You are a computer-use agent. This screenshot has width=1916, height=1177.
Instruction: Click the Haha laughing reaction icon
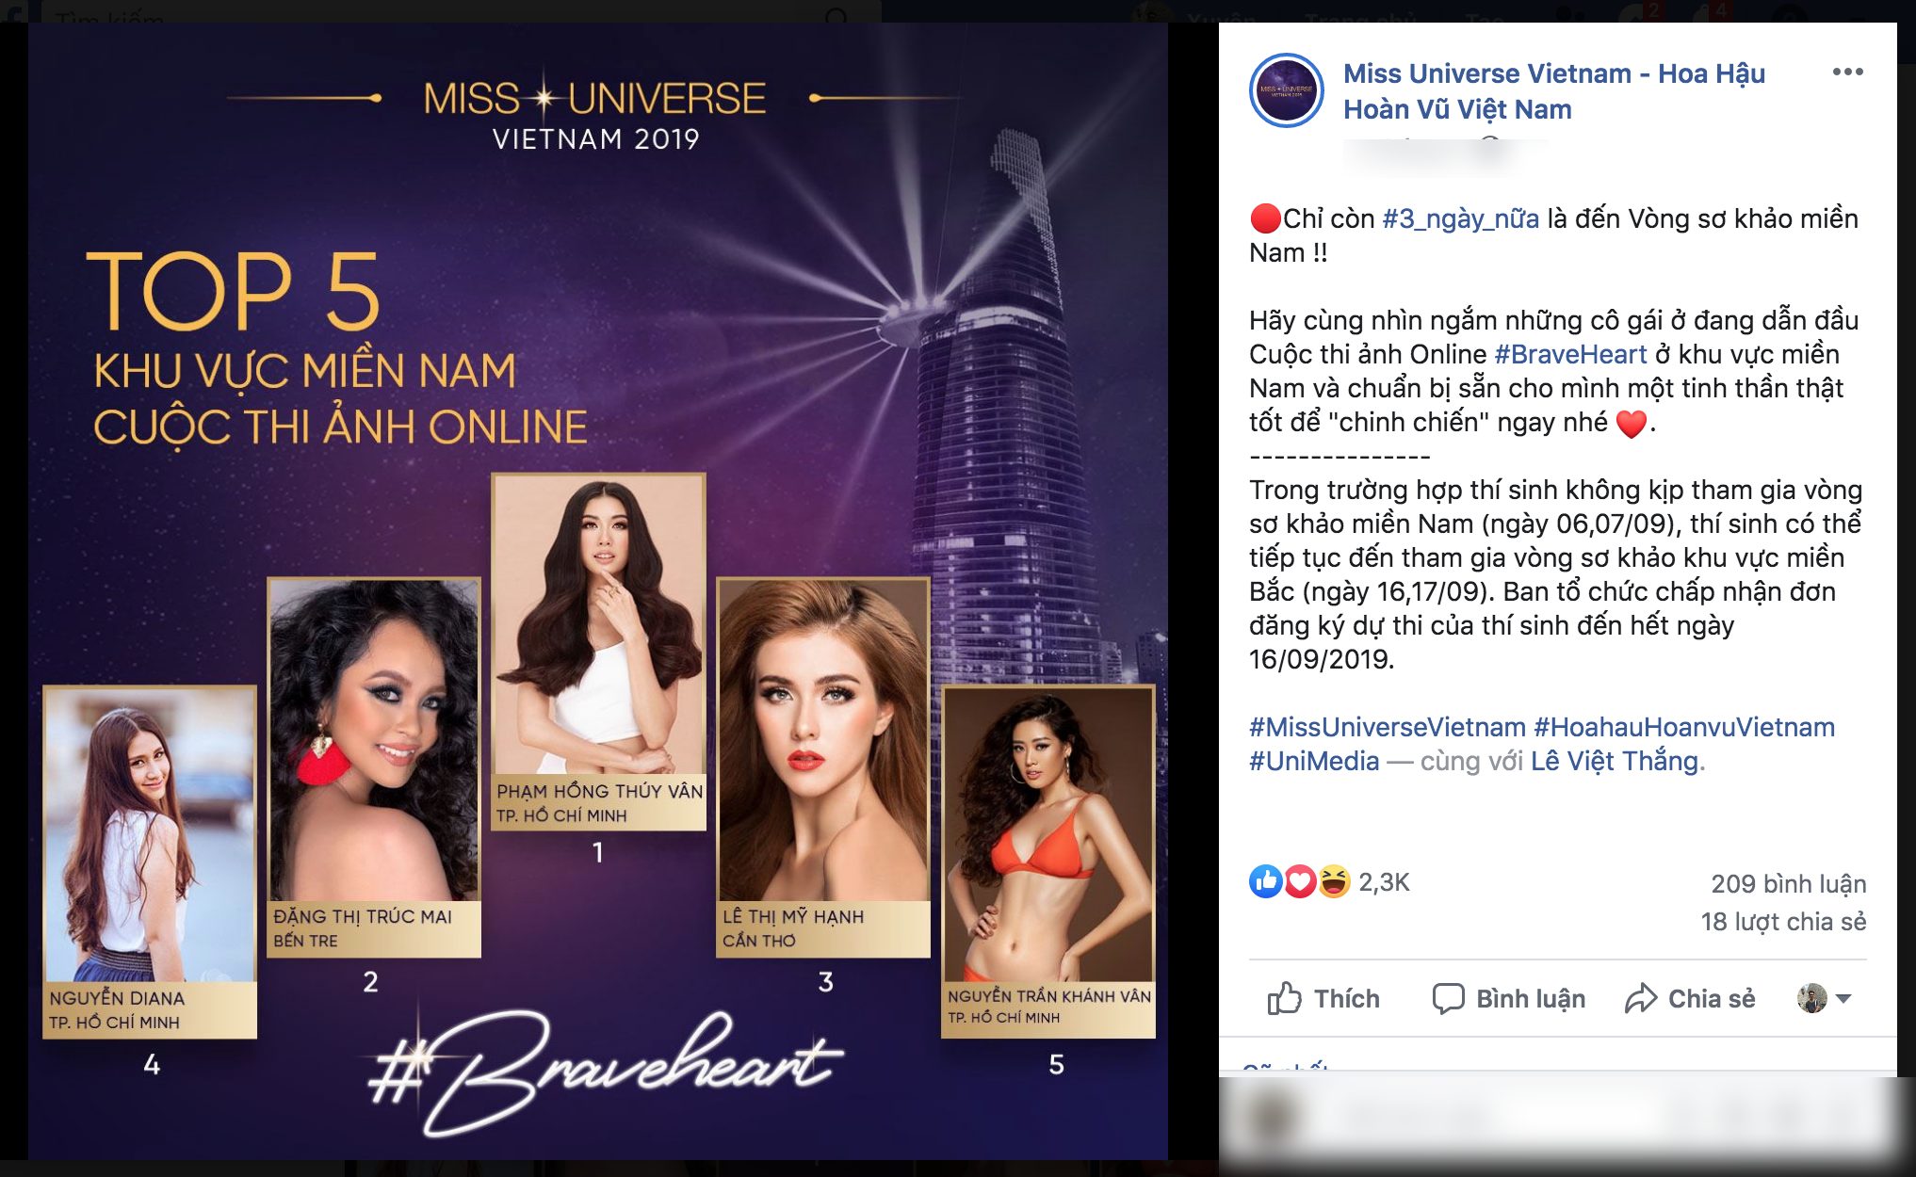point(1334,882)
